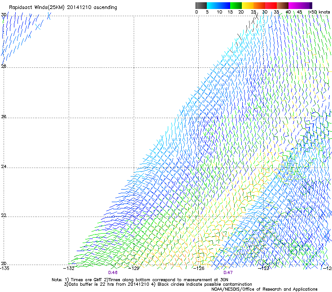Click the cyan-to-blue 5-15 knots legend swatch

(218, 5)
